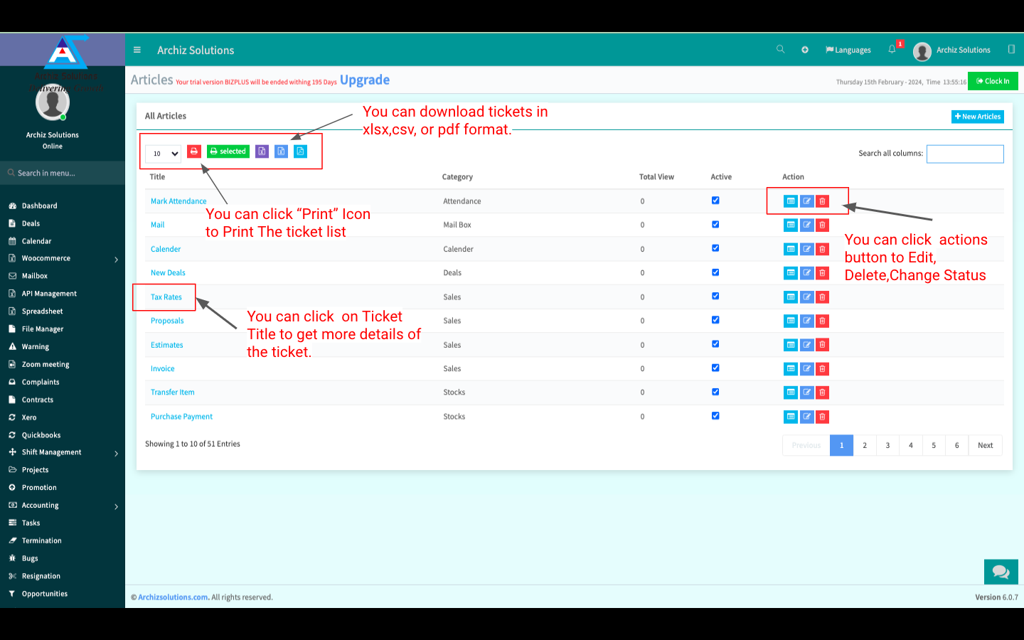Click the Search all columns input field

tap(964, 154)
